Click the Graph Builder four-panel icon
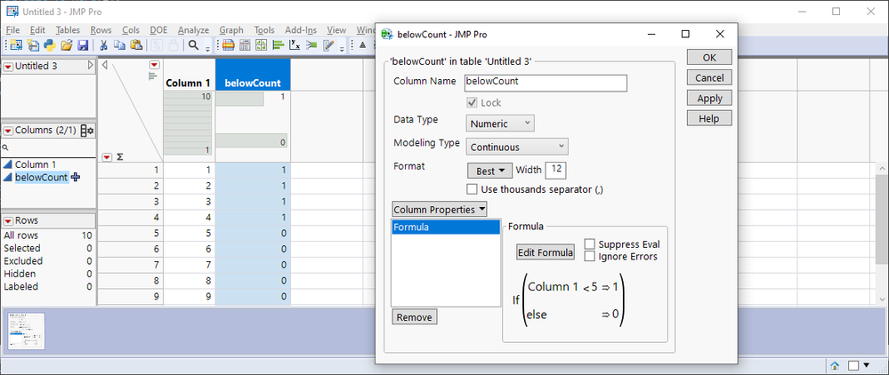Screen dimensions: 889x375 click(x=262, y=45)
